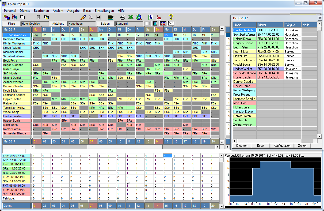Click the envelope mail icon
The image size is (324, 211).
point(171,24)
